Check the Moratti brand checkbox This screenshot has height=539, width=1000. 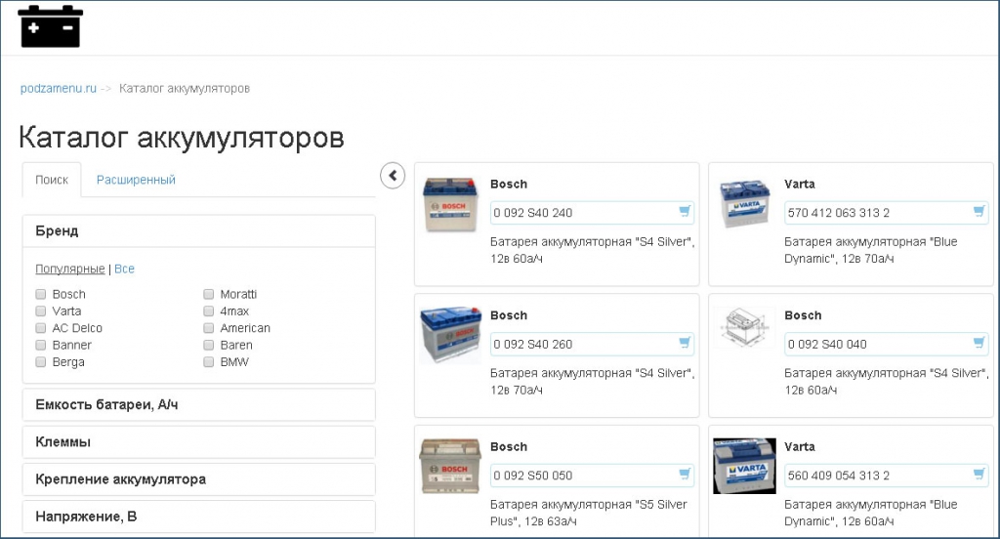pos(209,294)
